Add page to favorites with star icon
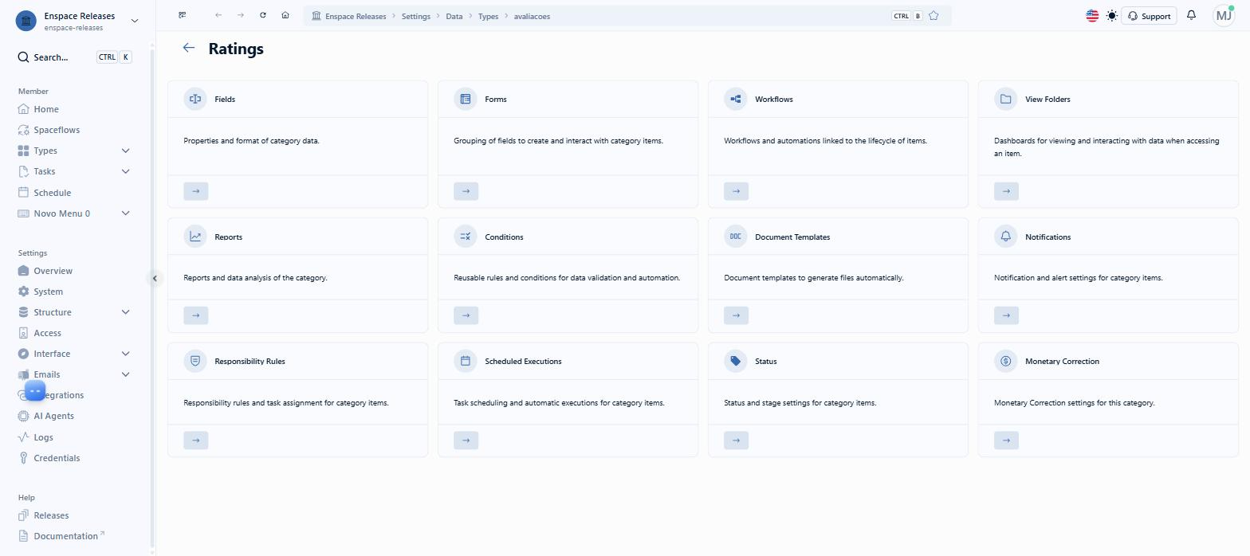The width and height of the screenshot is (1250, 556). [x=934, y=16]
